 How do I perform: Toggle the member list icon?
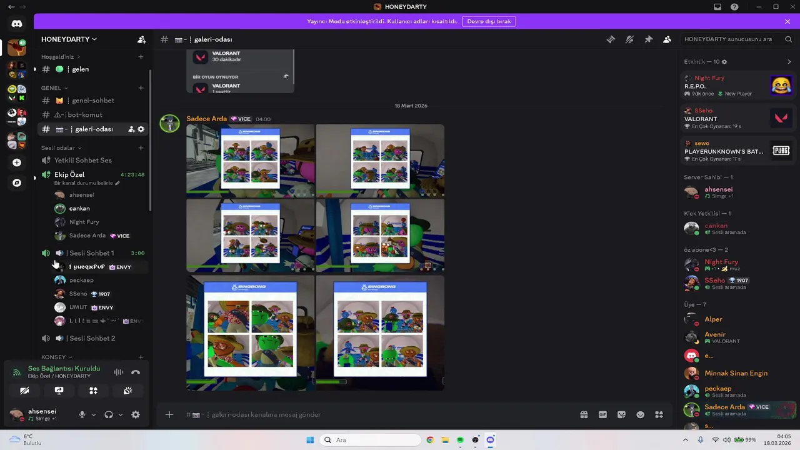click(667, 39)
